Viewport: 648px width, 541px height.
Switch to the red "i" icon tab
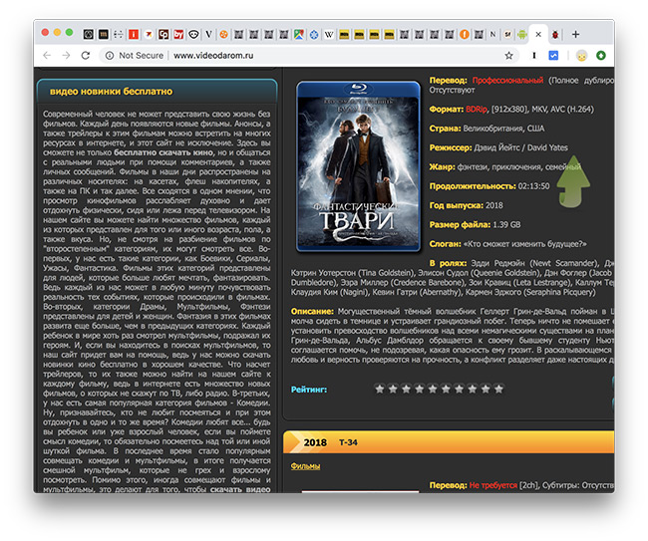pyautogui.click(x=133, y=34)
